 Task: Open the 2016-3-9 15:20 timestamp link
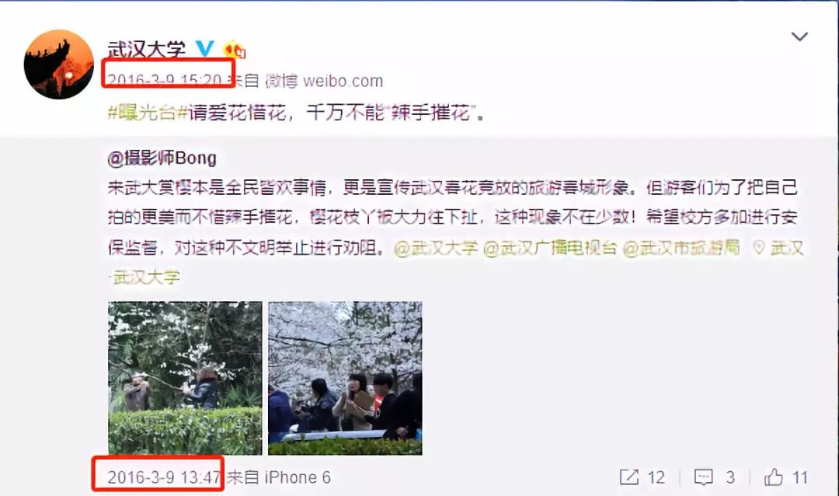(x=164, y=81)
